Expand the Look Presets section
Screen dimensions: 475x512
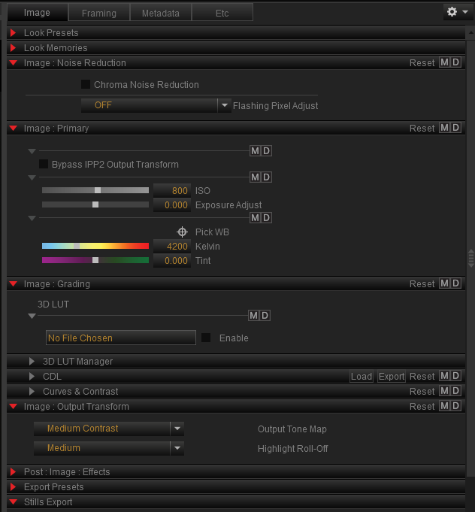13,32
